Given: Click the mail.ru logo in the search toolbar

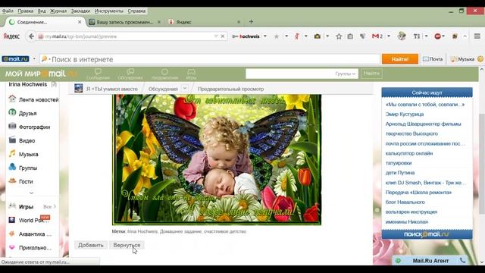Looking at the screenshot, I should [x=15, y=59].
